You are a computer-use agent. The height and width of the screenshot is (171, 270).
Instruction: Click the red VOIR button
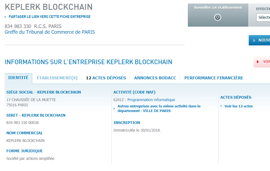tap(262, 62)
